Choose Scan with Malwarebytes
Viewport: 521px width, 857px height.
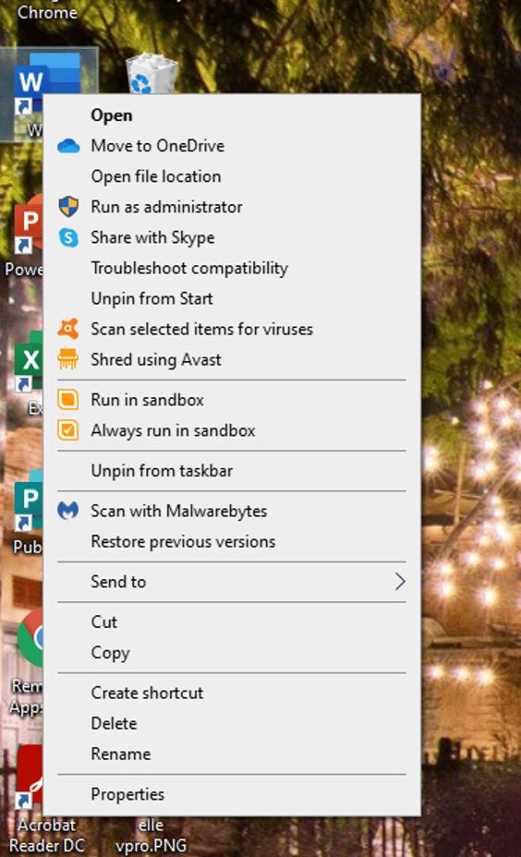pyautogui.click(x=232, y=511)
